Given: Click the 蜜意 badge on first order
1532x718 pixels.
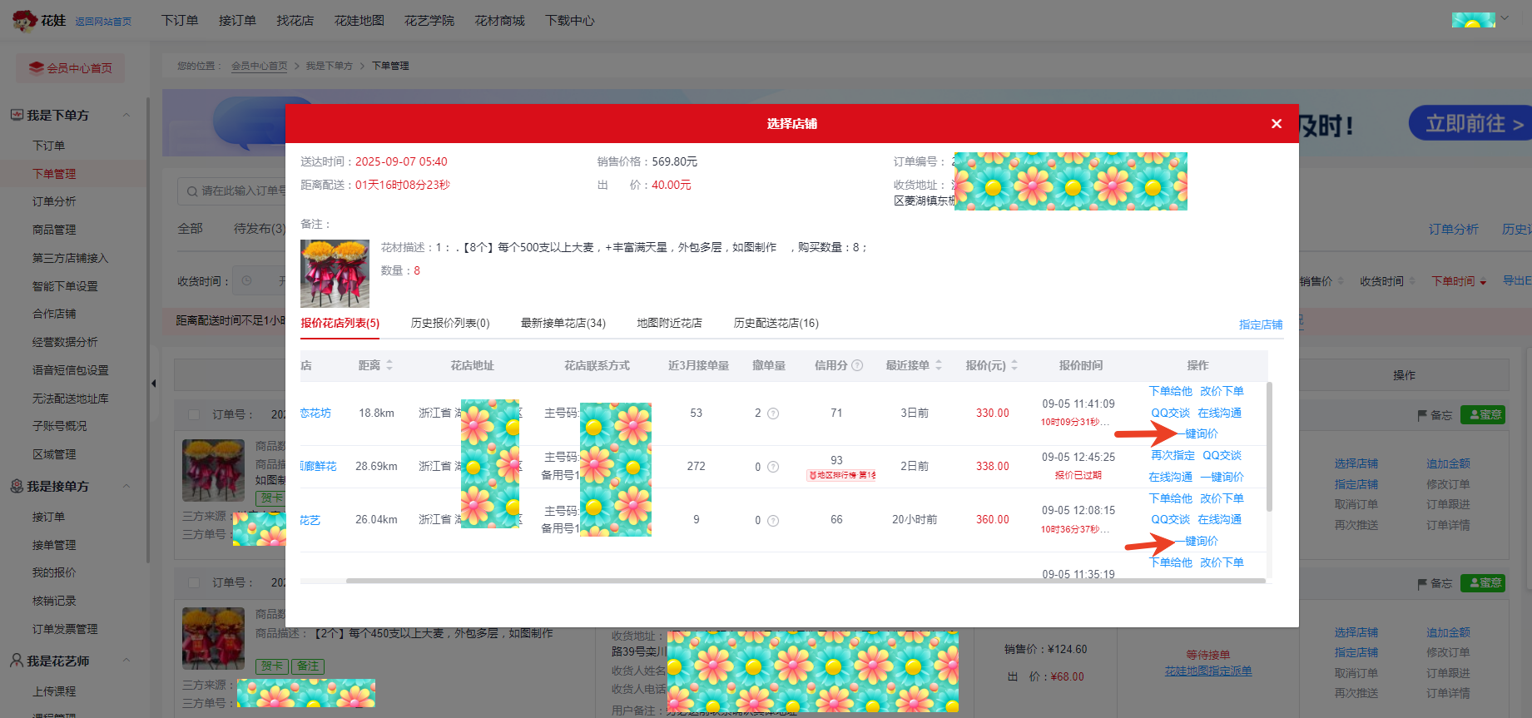Looking at the screenshot, I should coord(1483,414).
